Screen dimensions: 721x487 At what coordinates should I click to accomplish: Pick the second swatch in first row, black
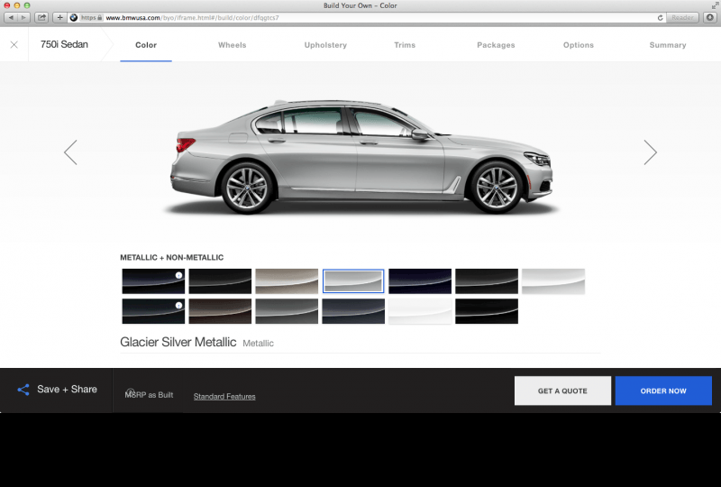(x=220, y=281)
